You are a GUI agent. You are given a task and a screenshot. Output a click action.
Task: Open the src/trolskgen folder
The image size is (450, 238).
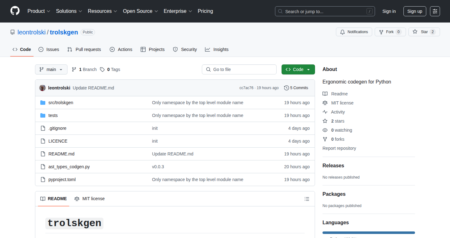(x=61, y=103)
